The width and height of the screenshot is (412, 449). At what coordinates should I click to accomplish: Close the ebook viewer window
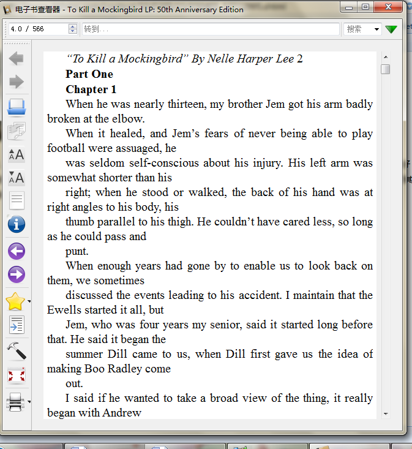tap(388, 7)
